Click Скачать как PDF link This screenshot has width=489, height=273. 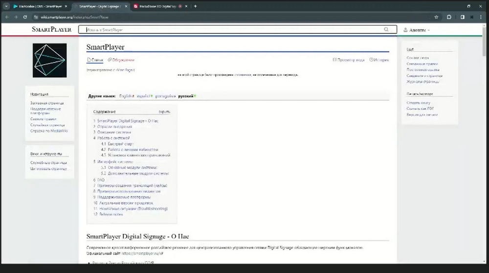420,109
